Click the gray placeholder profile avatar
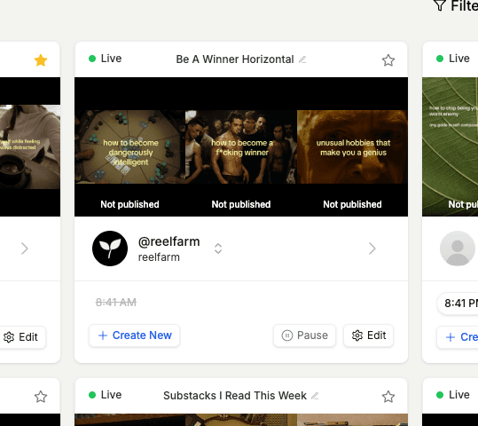This screenshot has width=478, height=426. pyautogui.click(x=458, y=248)
